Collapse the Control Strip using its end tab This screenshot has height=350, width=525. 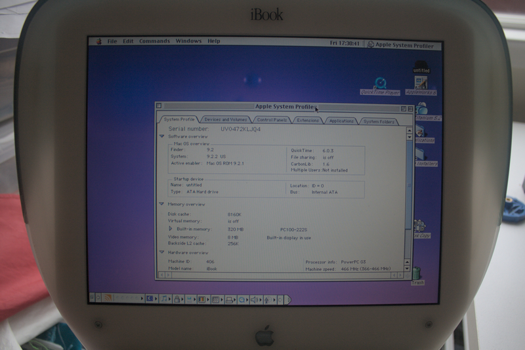pos(287,300)
